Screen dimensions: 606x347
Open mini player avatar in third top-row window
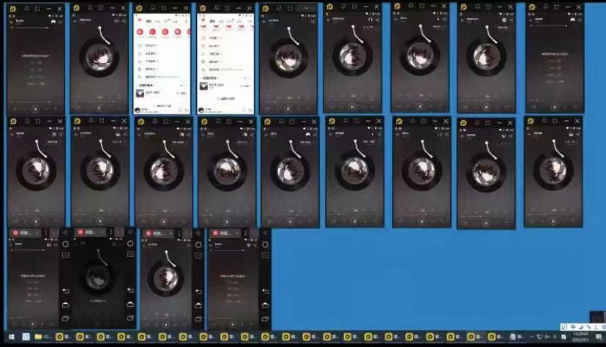pyautogui.click(x=137, y=110)
